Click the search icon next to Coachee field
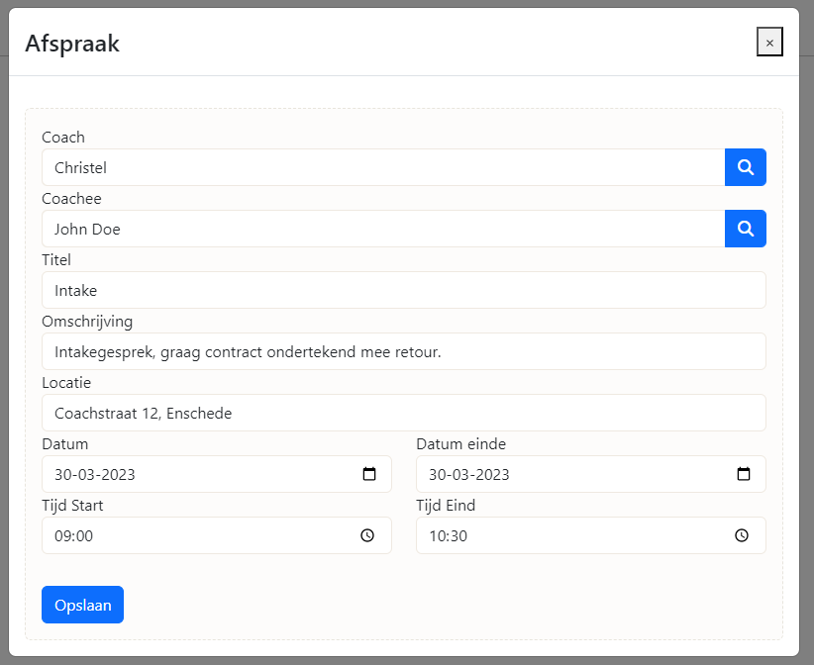 click(746, 229)
